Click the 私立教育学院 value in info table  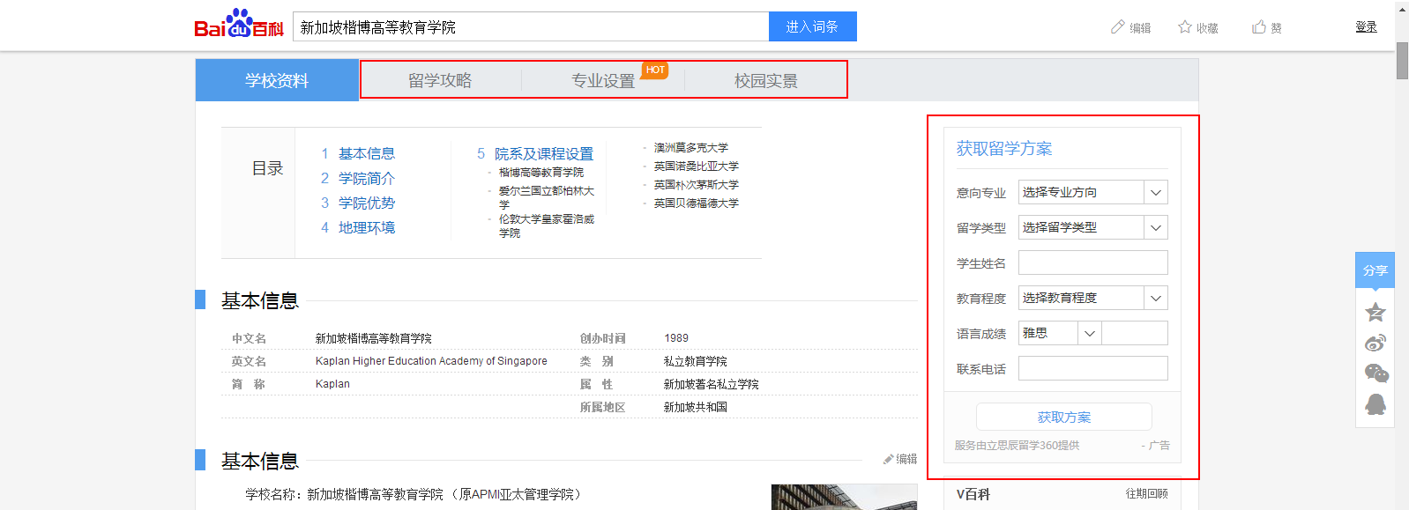coord(696,361)
